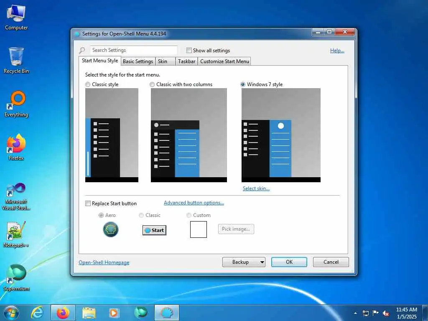Select the Supermium desktop shortcut
The width and height of the screenshot is (428, 321).
(16, 278)
